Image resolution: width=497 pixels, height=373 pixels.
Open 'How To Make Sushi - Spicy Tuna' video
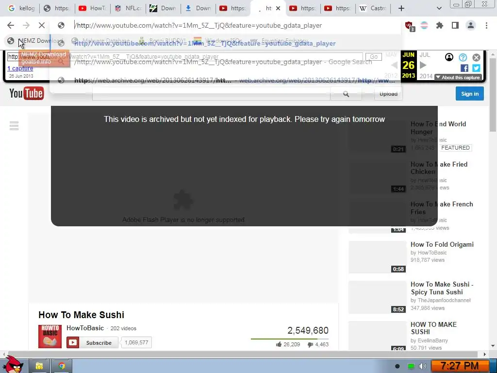click(442, 288)
